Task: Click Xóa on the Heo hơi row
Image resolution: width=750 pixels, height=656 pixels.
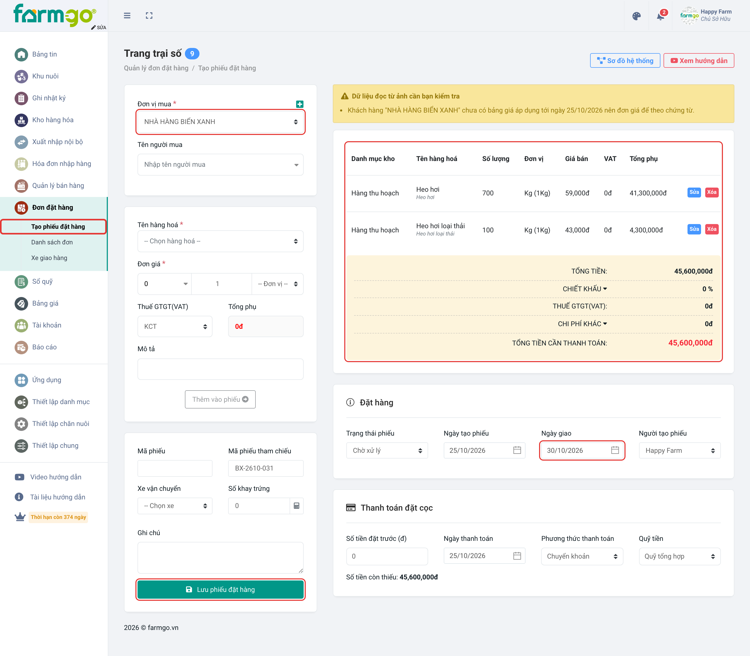Action: (711, 193)
